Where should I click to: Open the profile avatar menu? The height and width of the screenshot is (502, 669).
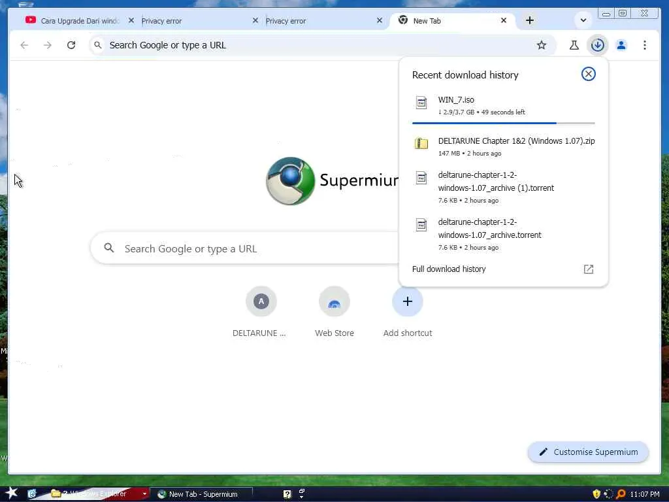click(621, 45)
